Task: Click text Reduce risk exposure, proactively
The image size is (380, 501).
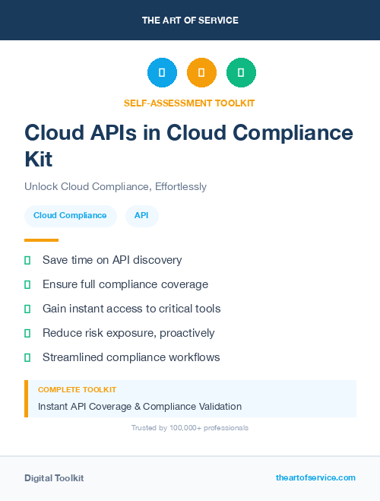Action: [x=128, y=333]
